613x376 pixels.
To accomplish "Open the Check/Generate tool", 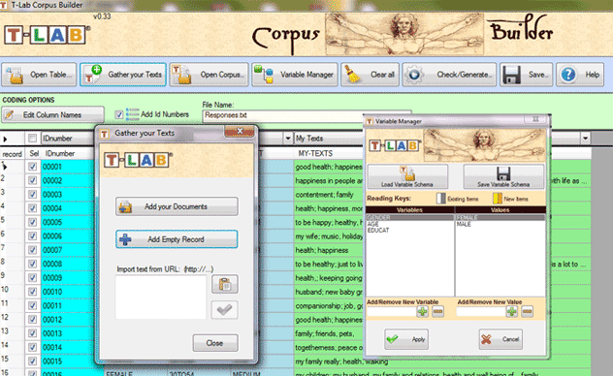I will tap(449, 75).
